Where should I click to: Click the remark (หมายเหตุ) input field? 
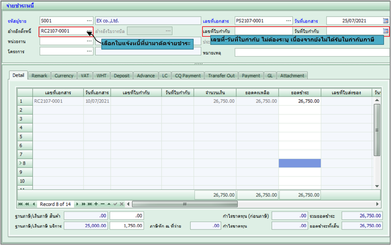click(x=311, y=52)
